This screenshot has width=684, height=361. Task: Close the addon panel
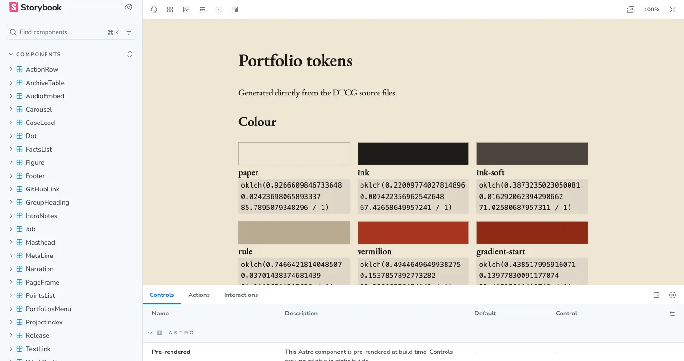673,295
